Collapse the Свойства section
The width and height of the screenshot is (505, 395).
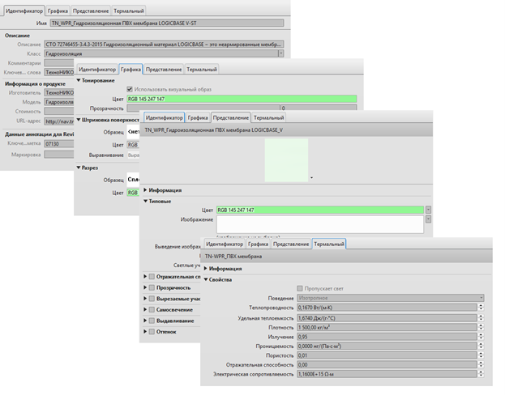(207, 279)
